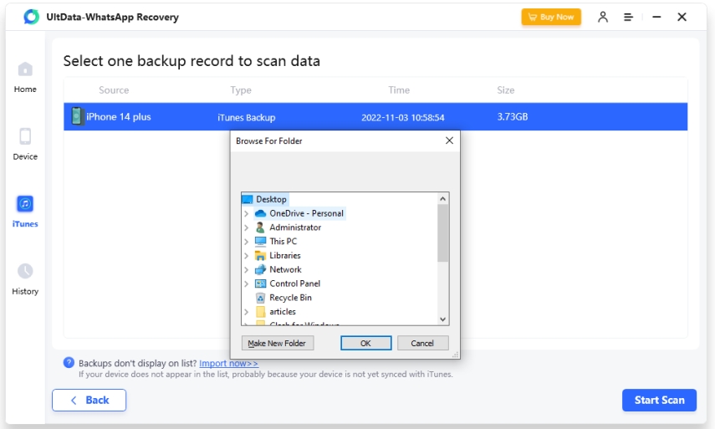Minimize the UltData window
This screenshot has height=429, width=715.
click(656, 17)
